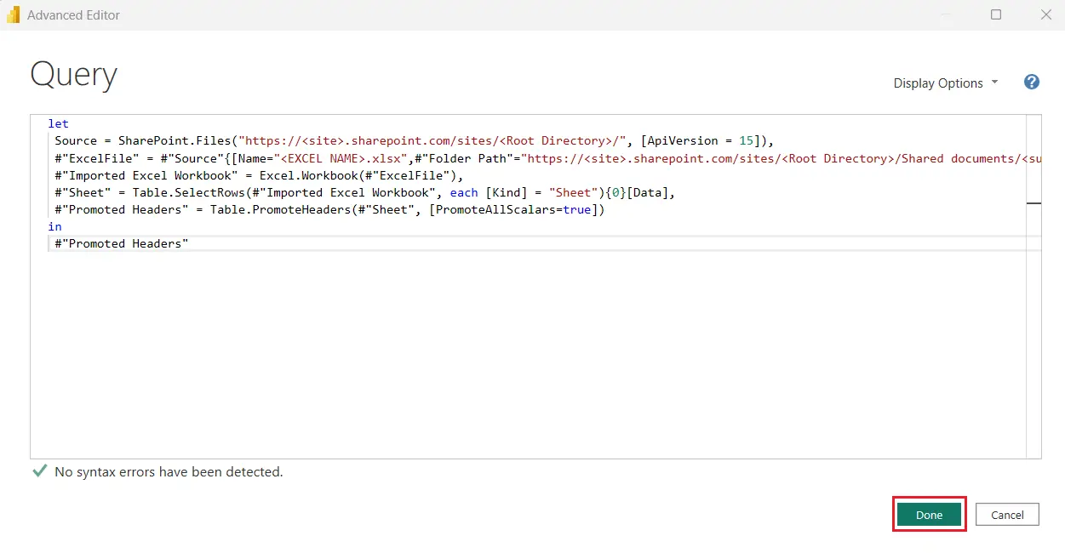Screen dimensions: 1065x553
Task: Click the final #"Promoted Headers" output line
Action: (121, 243)
